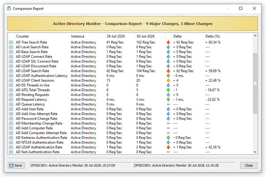Click the Comparison Report title bar app icon
266x177 pixels.
tap(9, 8)
